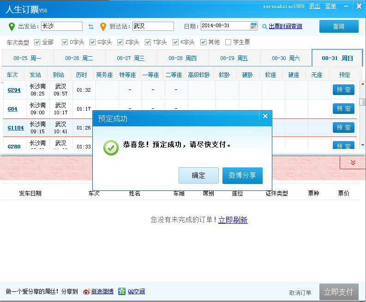The height and width of the screenshot is (302, 366).
Task: Switch to the 08-30 周六 date tab
Action: (x=286, y=58)
